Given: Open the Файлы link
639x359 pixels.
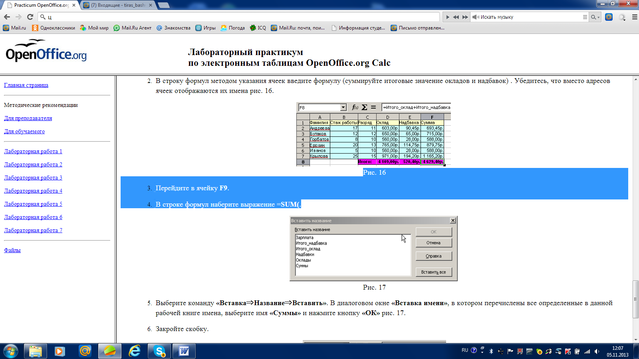Looking at the screenshot, I should click(12, 250).
